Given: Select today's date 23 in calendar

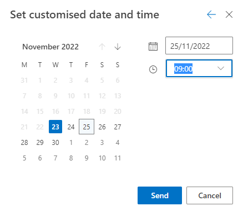Looking at the screenshot, I should (x=55, y=127).
